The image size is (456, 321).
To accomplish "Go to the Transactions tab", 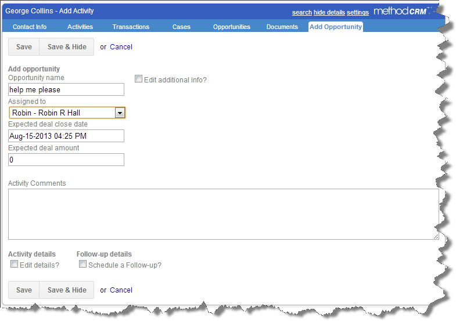I will [131, 27].
